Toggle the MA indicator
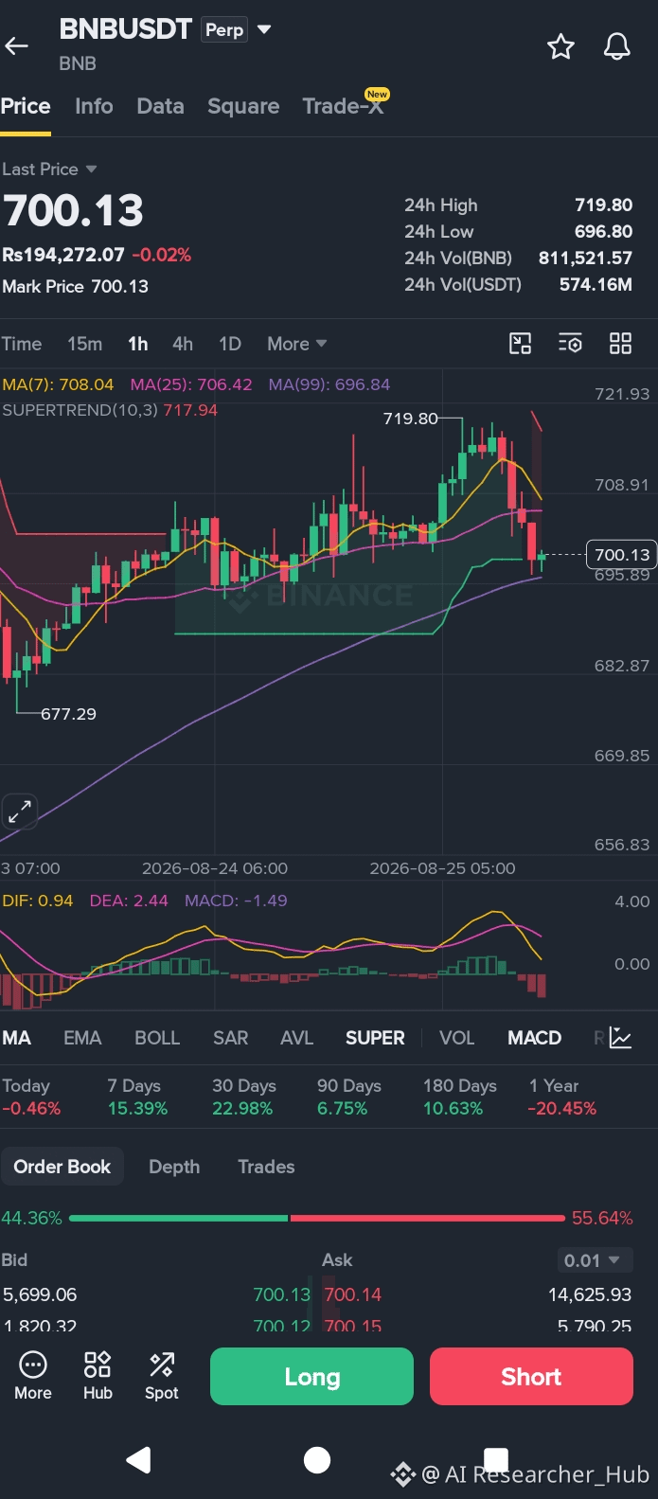Image resolution: width=658 pixels, height=1499 pixels. pyautogui.click(x=16, y=1038)
